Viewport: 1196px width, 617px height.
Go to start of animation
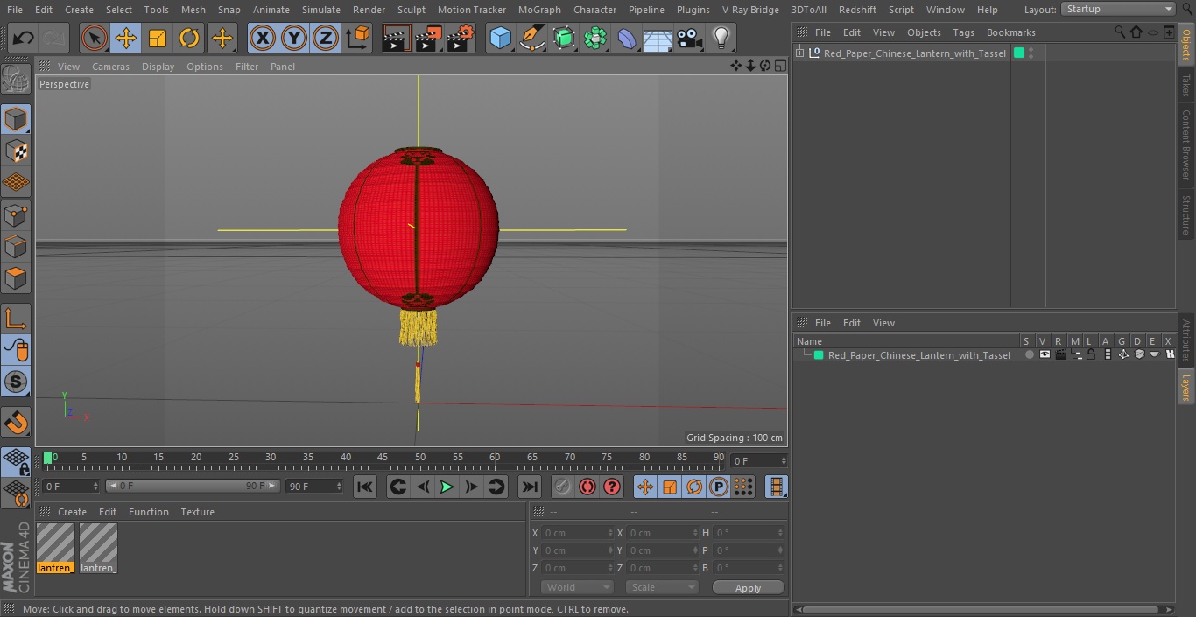coord(365,487)
